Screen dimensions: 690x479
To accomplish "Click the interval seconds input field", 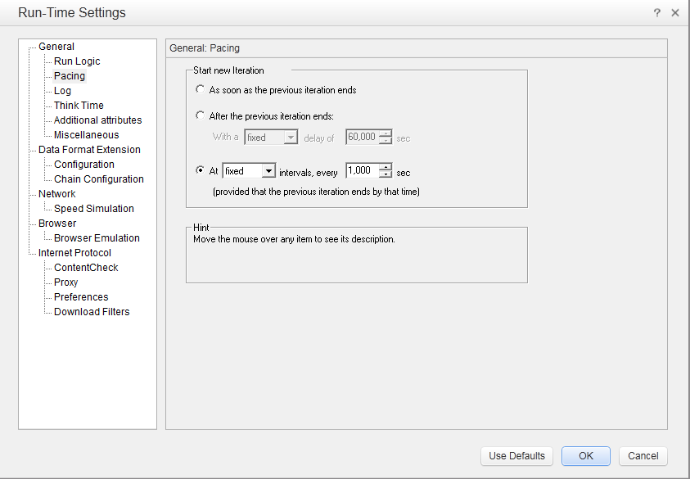I will tap(361, 171).
